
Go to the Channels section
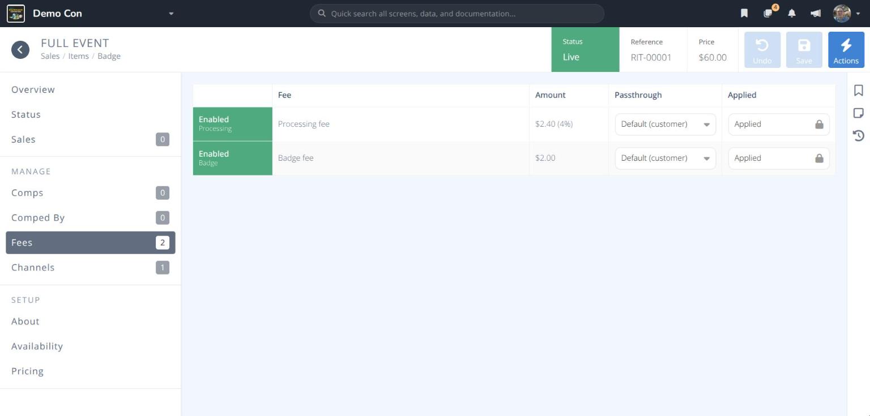91,267
